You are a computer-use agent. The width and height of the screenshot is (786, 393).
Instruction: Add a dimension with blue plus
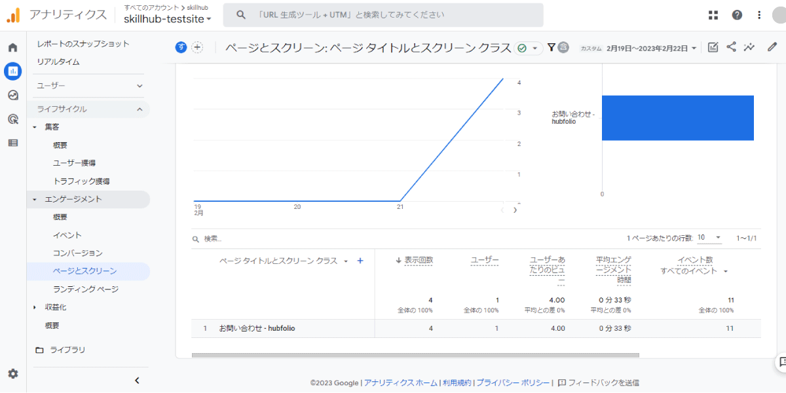pyautogui.click(x=360, y=261)
